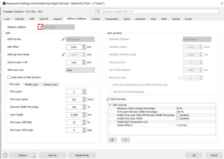Click the minus button under Raft Overrides
224x159 pixels.
tap(125, 140)
